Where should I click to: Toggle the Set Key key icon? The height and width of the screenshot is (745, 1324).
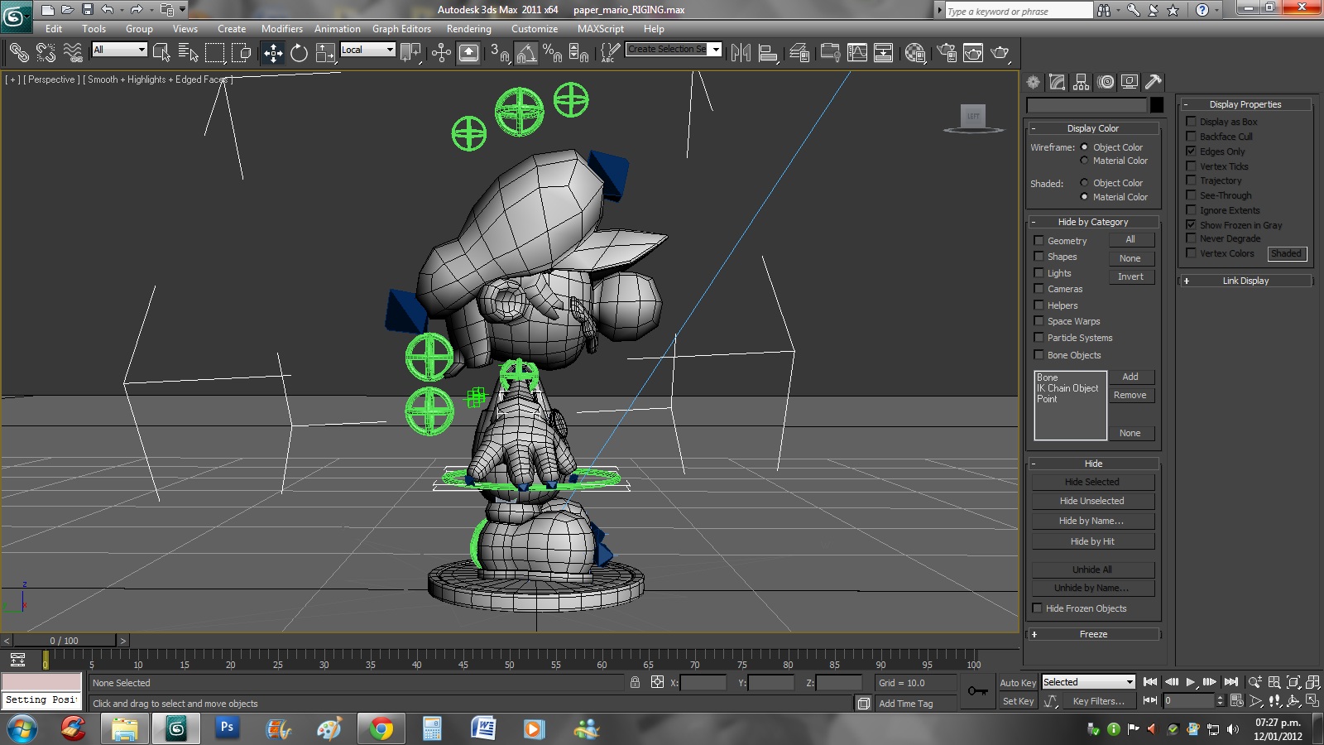[978, 691]
